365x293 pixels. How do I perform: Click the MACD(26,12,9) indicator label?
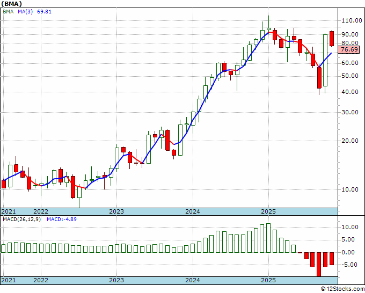click(21, 219)
